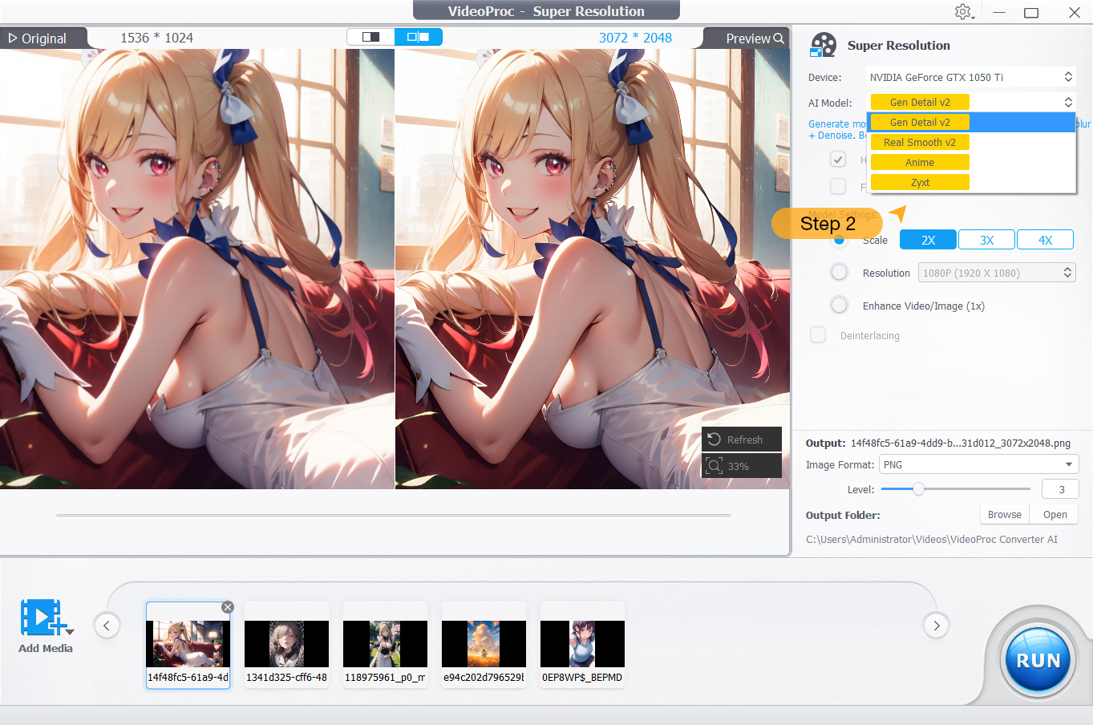Close the VideoProc Super Resolution window
This screenshot has height=725, width=1093.
tap(1075, 12)
